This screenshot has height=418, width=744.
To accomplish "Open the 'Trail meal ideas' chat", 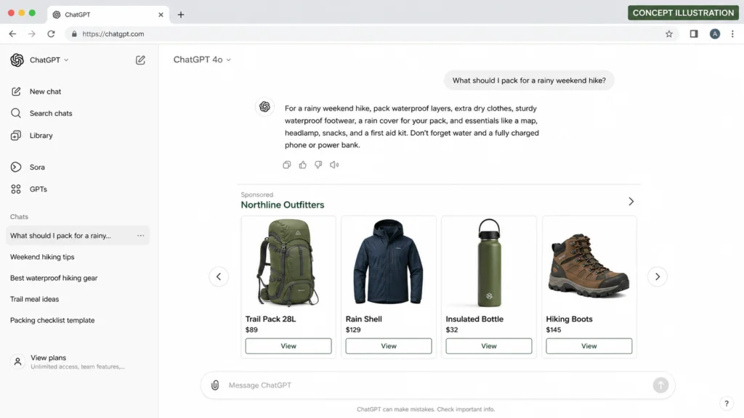I will [35, 299].
